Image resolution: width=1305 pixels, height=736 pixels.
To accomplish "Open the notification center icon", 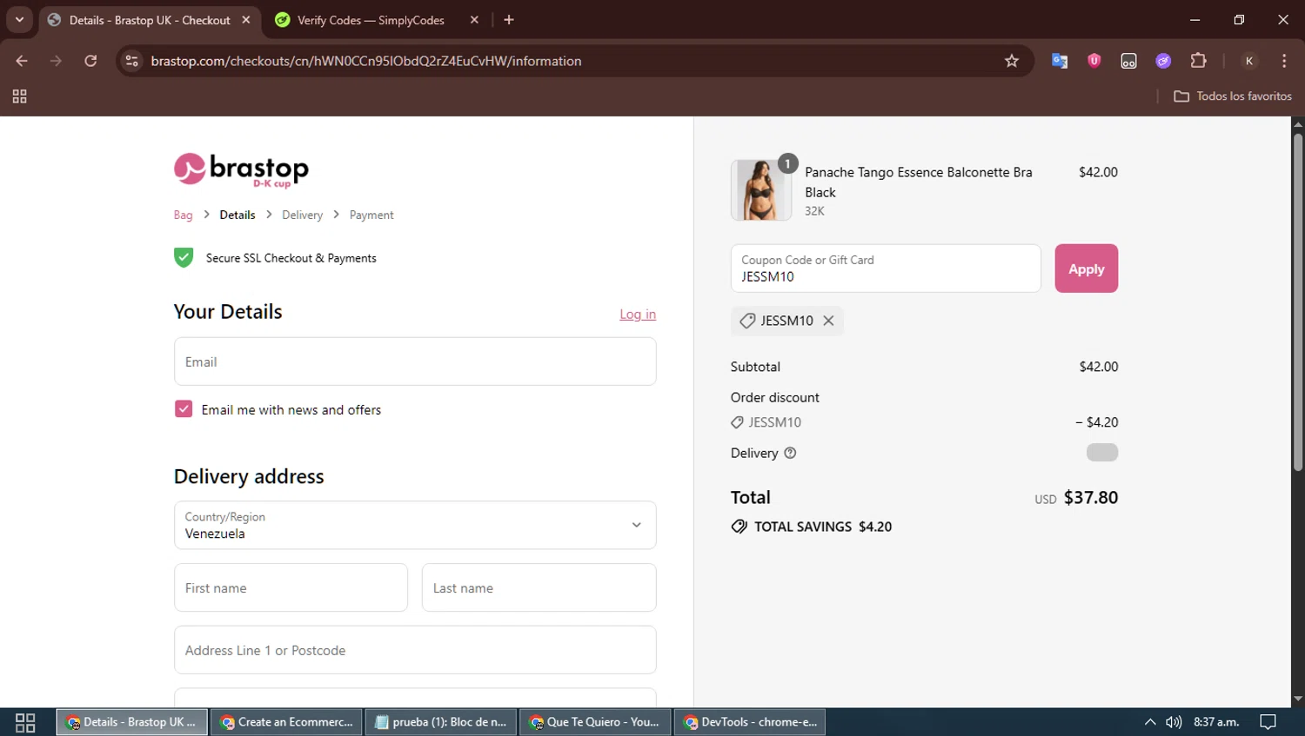I will (1268, 722).
